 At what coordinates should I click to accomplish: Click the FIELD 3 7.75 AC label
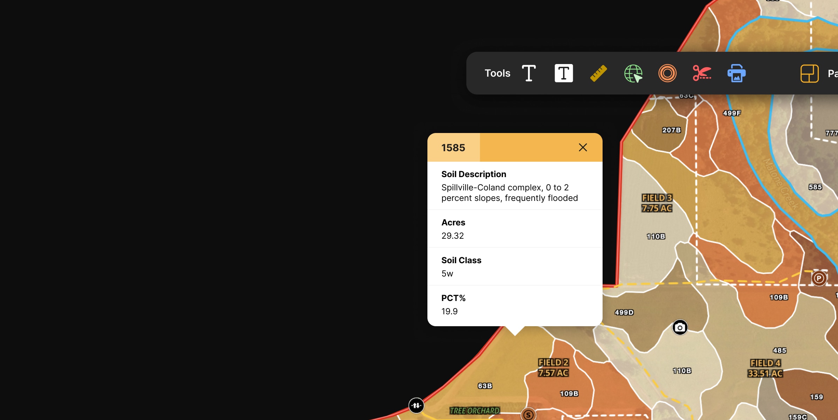[657, 203]
